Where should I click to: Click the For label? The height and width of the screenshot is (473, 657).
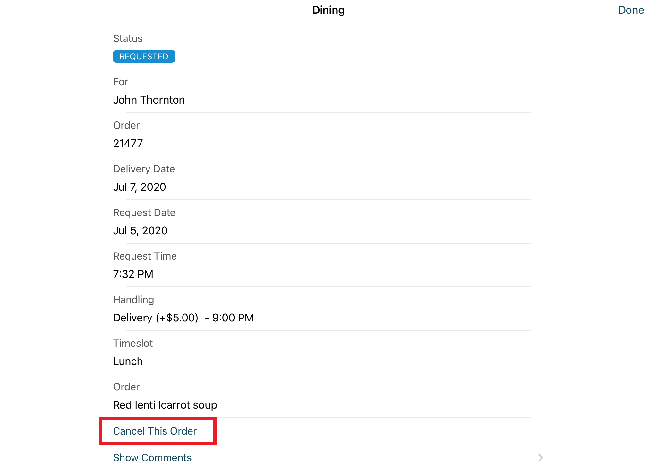pos(120,82)
